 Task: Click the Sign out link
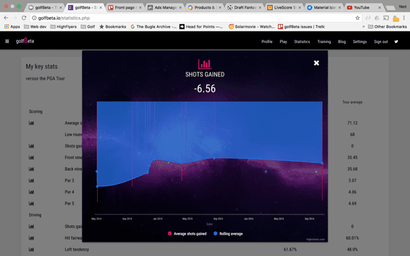381,42
